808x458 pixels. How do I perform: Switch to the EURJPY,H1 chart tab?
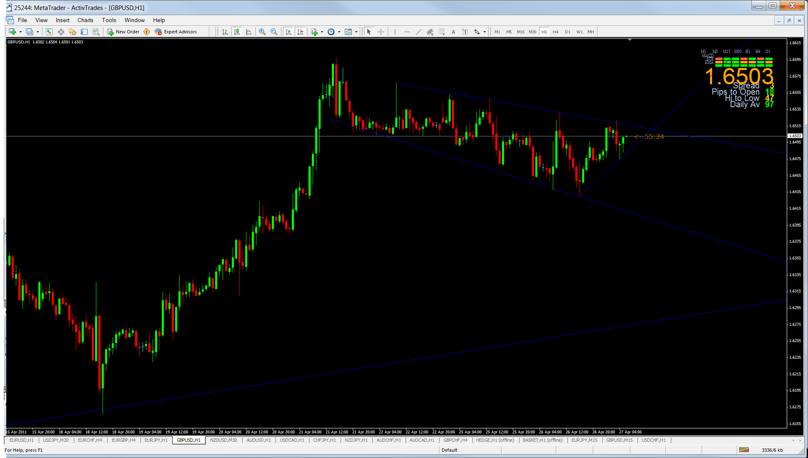156,440
